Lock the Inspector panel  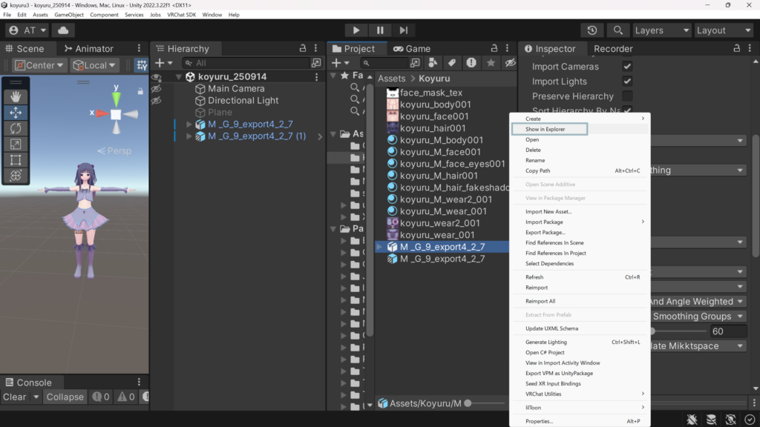(x=737, y=48)
